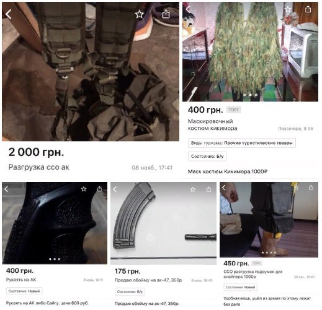This screenshot has width=322, height=310.
Task: Open Прочие туристические товары category tag
Action: tap(242, 143)
